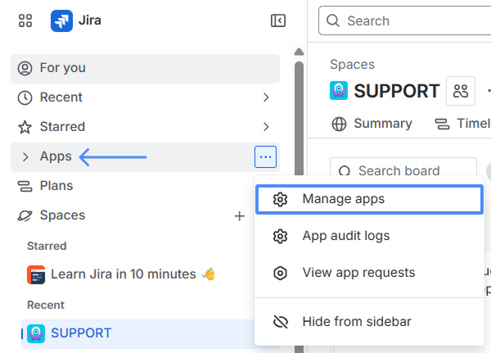Viewport: 491px width, 353px height.
Task: Expand the Apps section chevron
Action: 25,156
